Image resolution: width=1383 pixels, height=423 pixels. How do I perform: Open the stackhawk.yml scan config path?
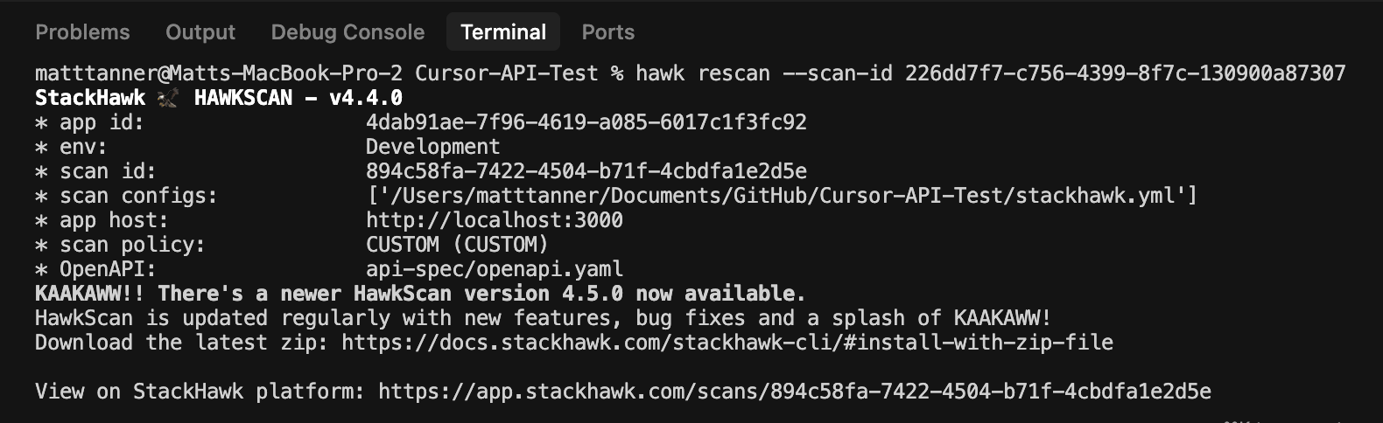[x=783, y=196]
